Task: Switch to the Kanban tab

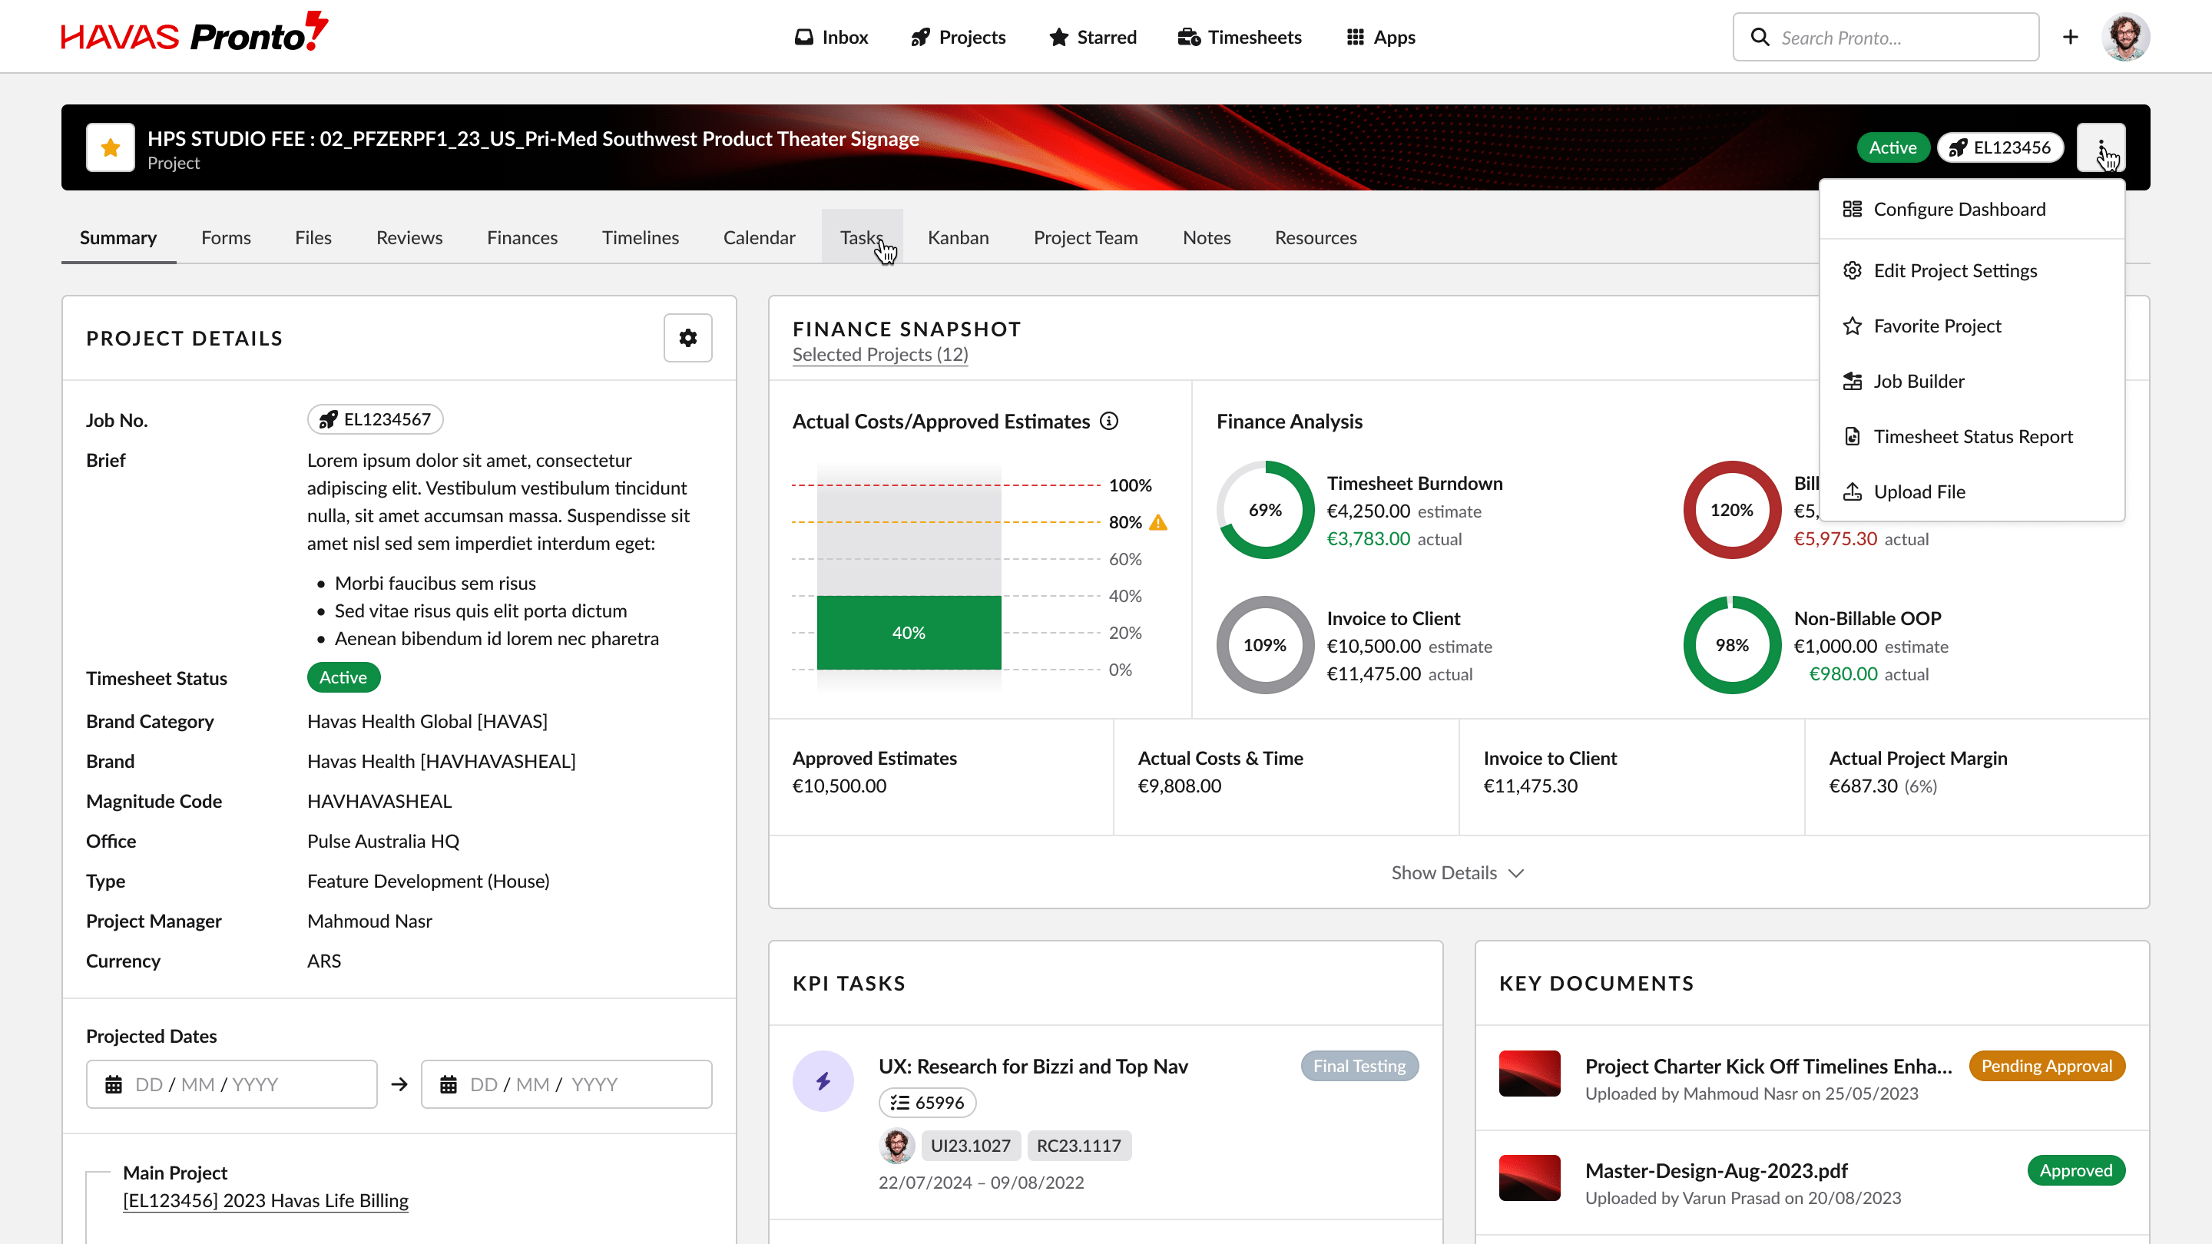Action: coord(959,237)
